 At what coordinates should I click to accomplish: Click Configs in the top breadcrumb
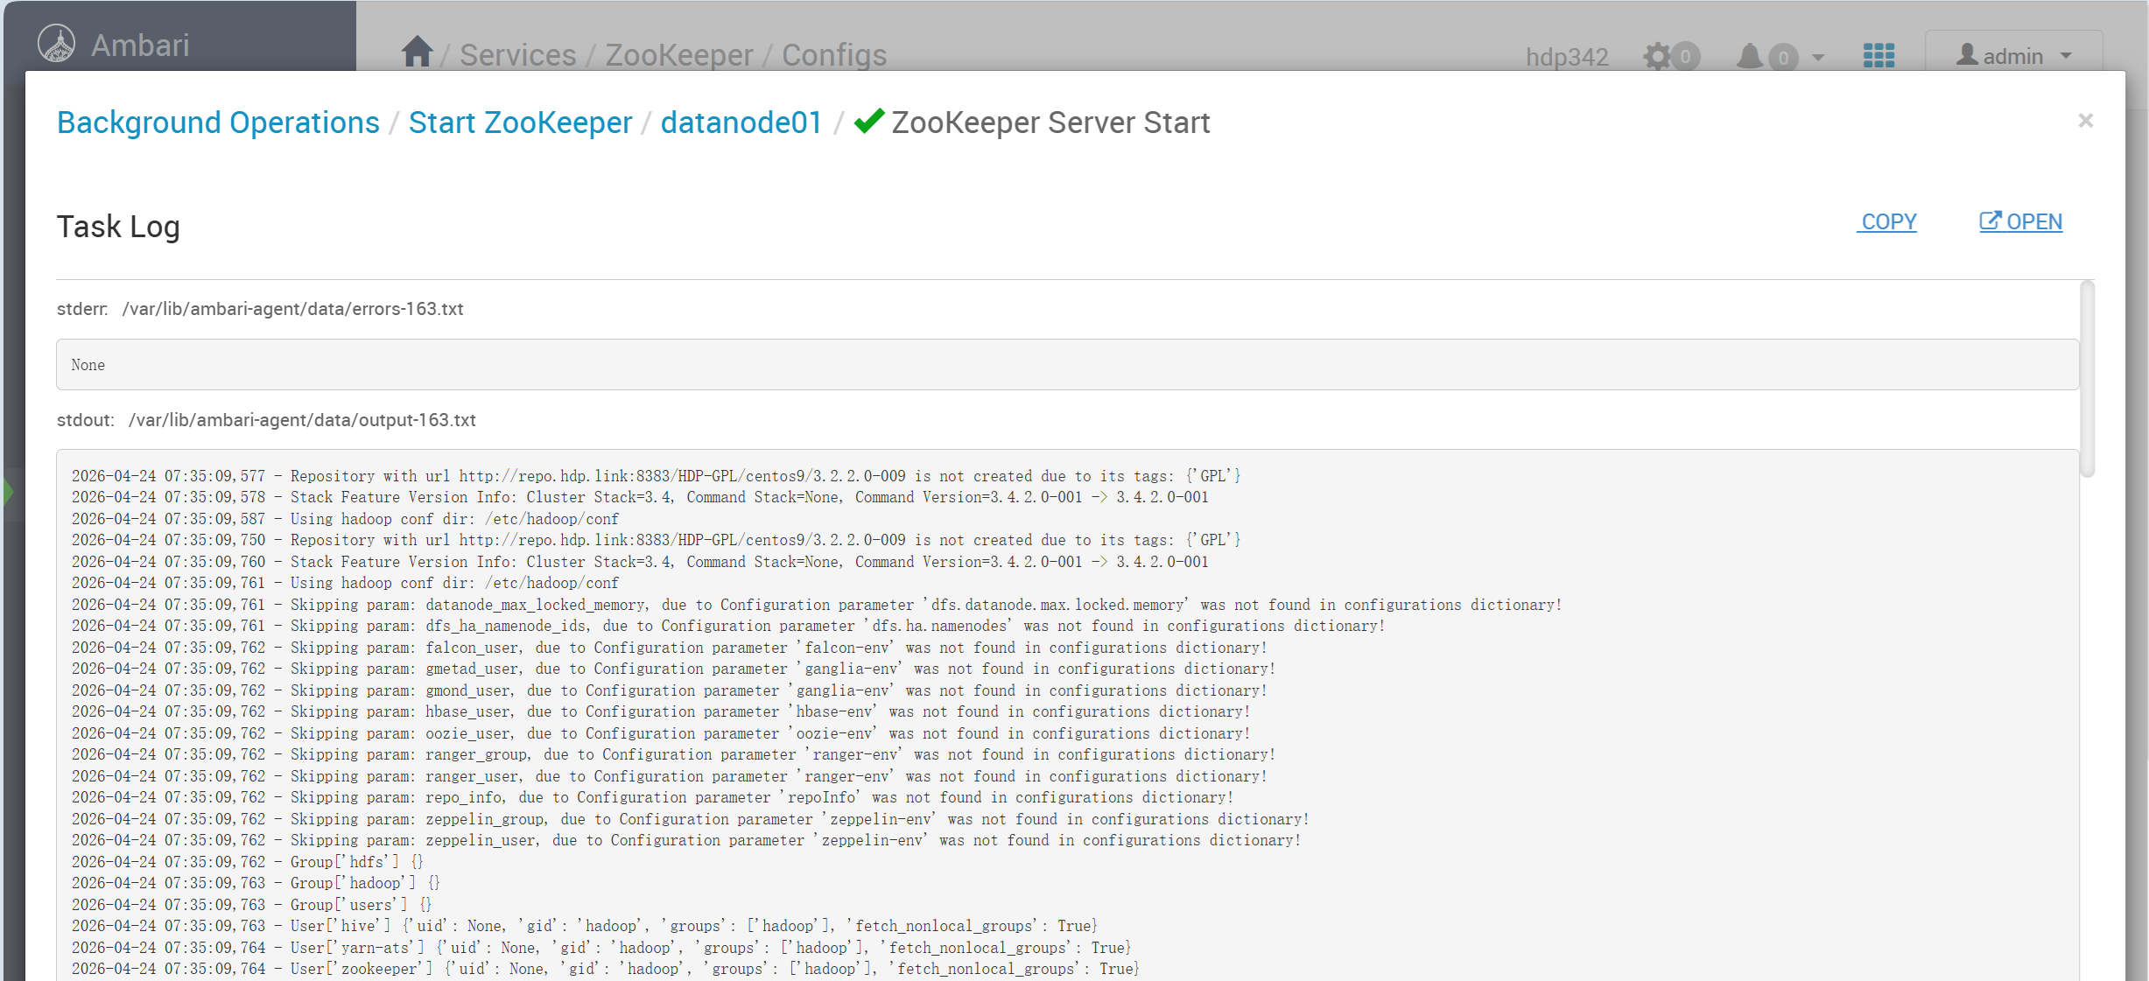click(x=834, y=55)
